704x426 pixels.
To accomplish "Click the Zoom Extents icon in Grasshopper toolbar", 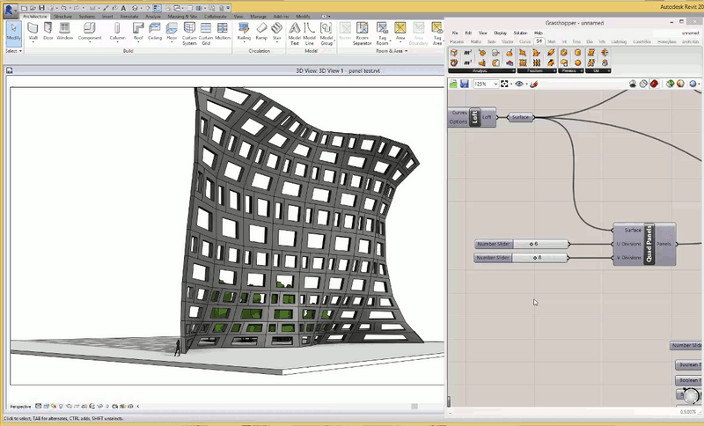I will coord(504,84).
